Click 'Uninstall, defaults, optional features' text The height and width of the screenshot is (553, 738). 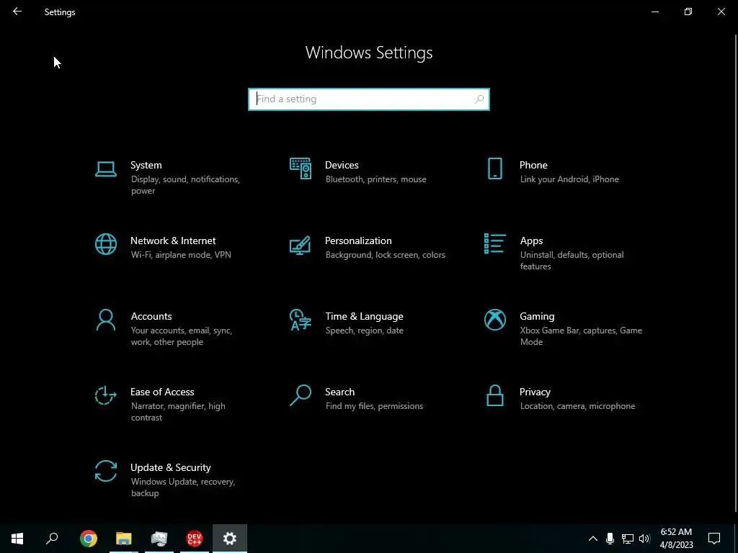point(572,261)
